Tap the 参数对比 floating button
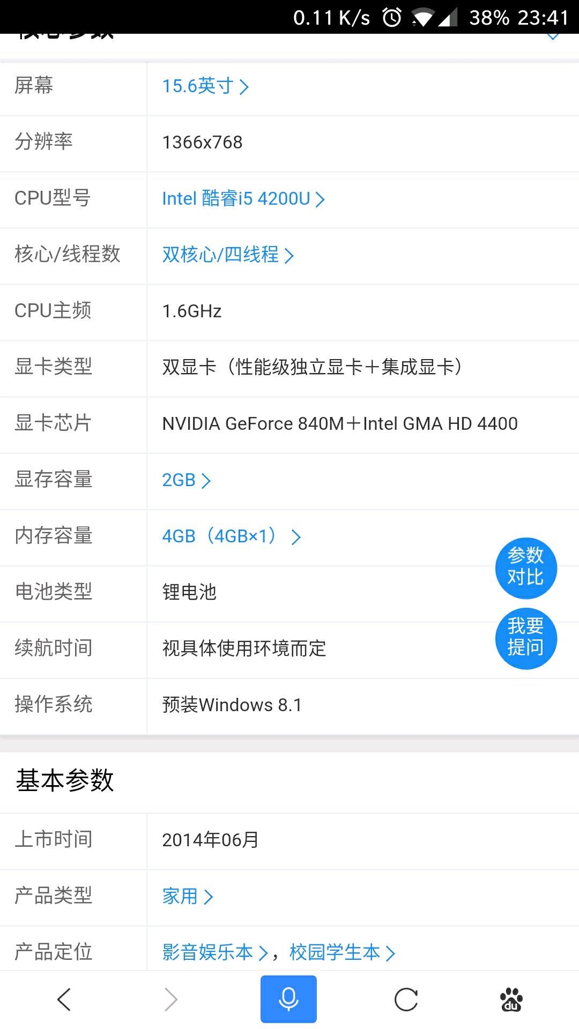 pyautogui.click(x=526, y=568)
